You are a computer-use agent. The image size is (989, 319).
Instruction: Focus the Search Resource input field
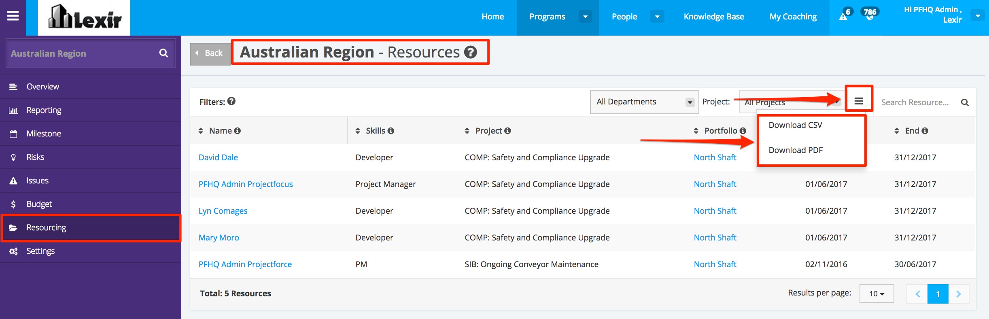click(915, 102)
